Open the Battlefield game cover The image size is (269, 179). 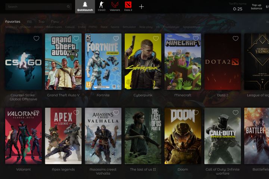click(x=257, y=136)
